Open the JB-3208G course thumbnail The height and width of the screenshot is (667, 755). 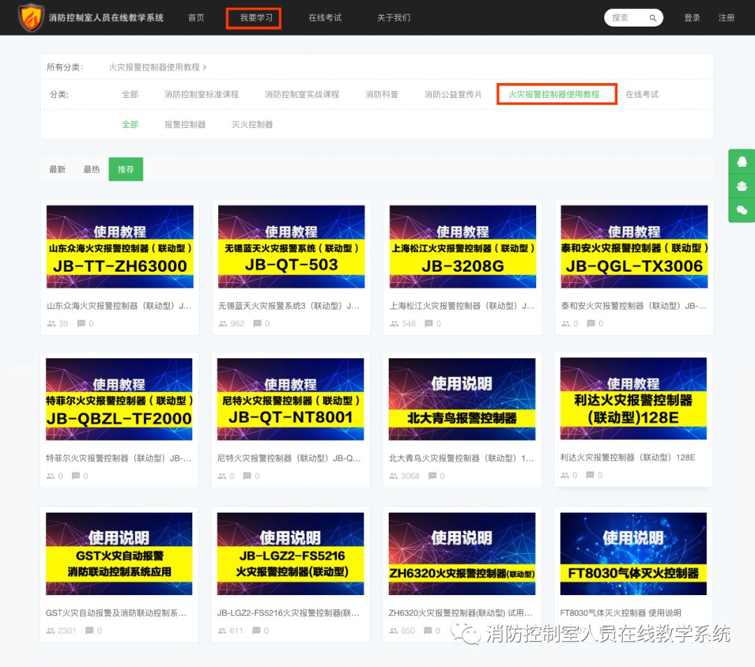463,247
